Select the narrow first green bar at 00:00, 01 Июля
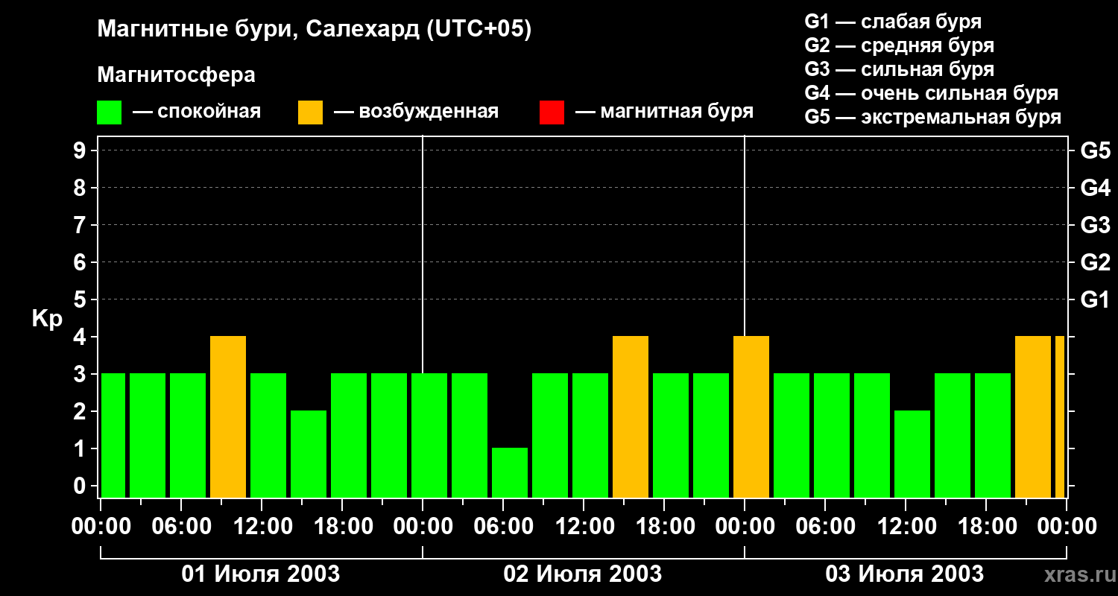 [x=113, y=436]
